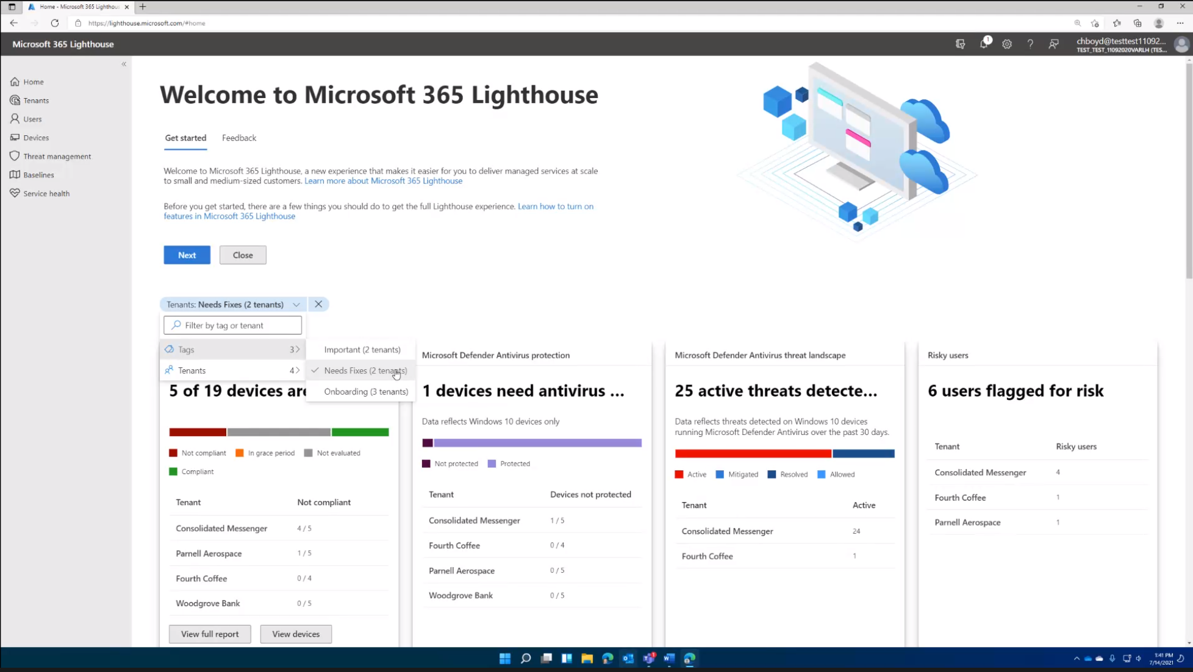Select Important (2 tenants) tag
This screenshot has width=1193, height=672.
[362, 350]
